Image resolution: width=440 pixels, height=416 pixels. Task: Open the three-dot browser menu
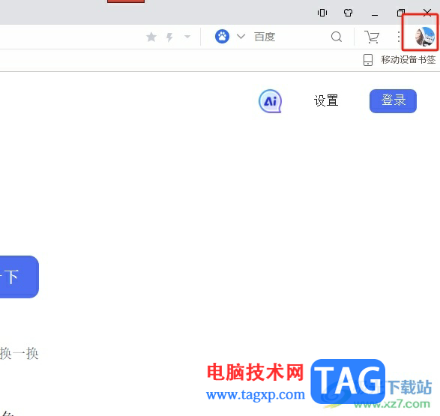click(399, 37)
